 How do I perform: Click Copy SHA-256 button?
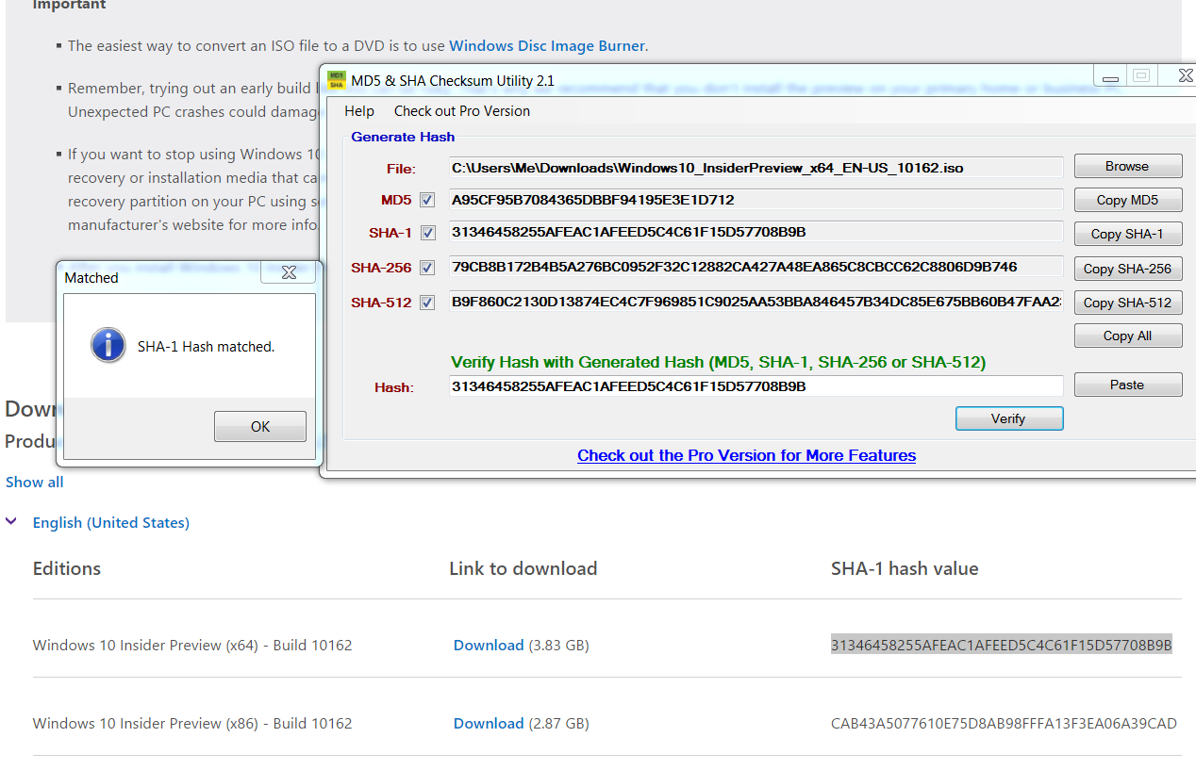tap(1128, 269)
